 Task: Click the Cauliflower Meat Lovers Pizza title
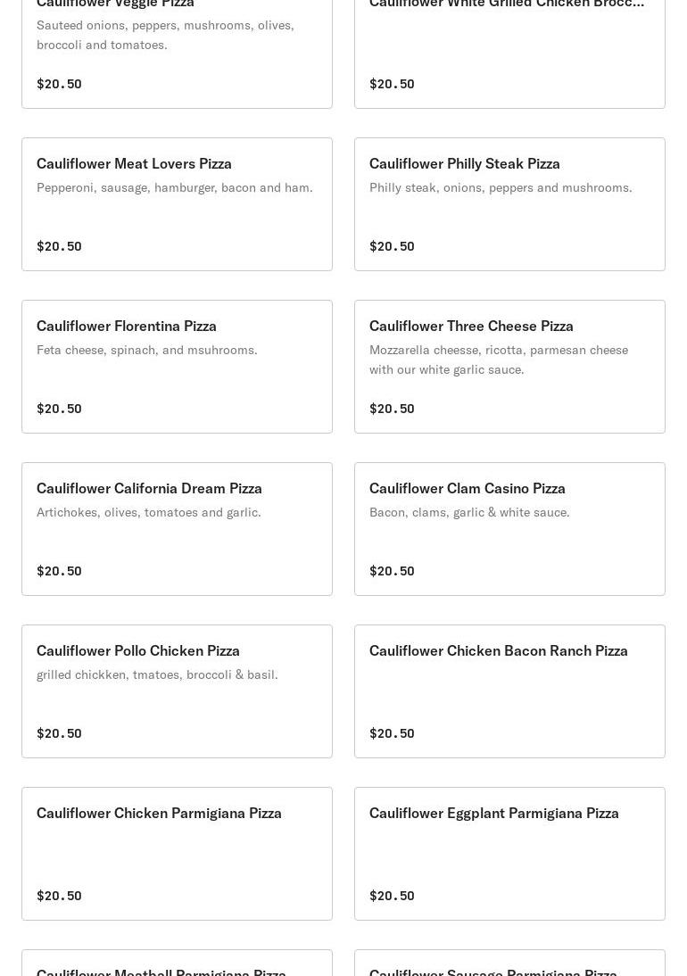tap(134, 163)
